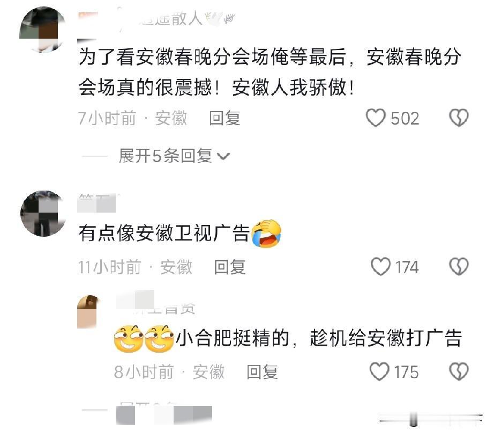Open the first commenter's avatar
Image resolution: width=494 pixels, height=437 pixels.
point(43,30)
